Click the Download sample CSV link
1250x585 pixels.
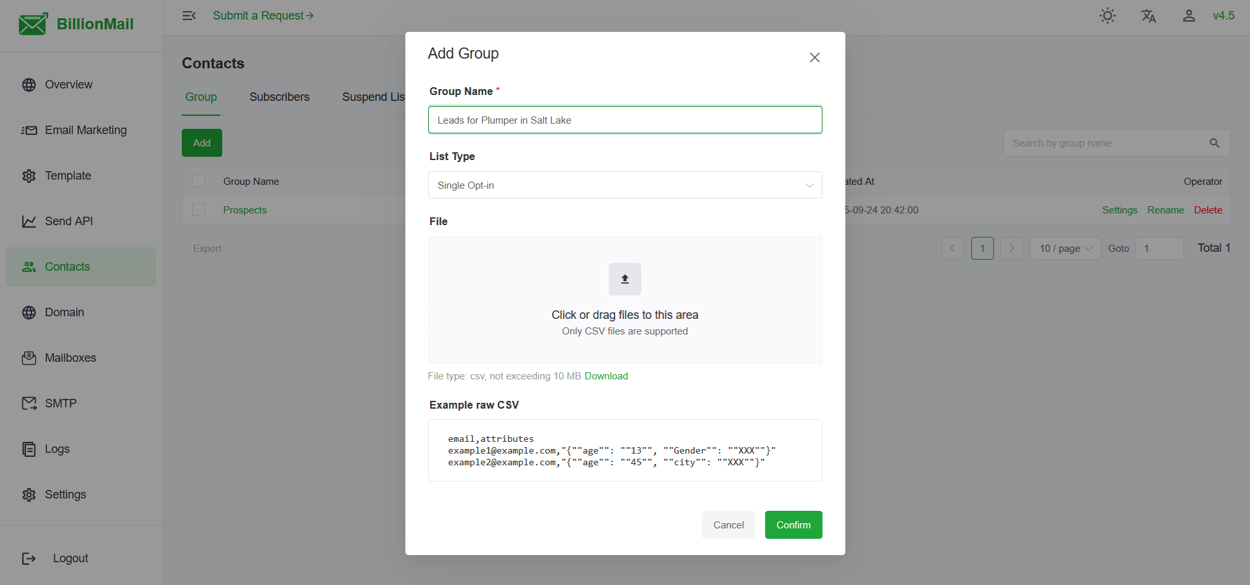606,376
